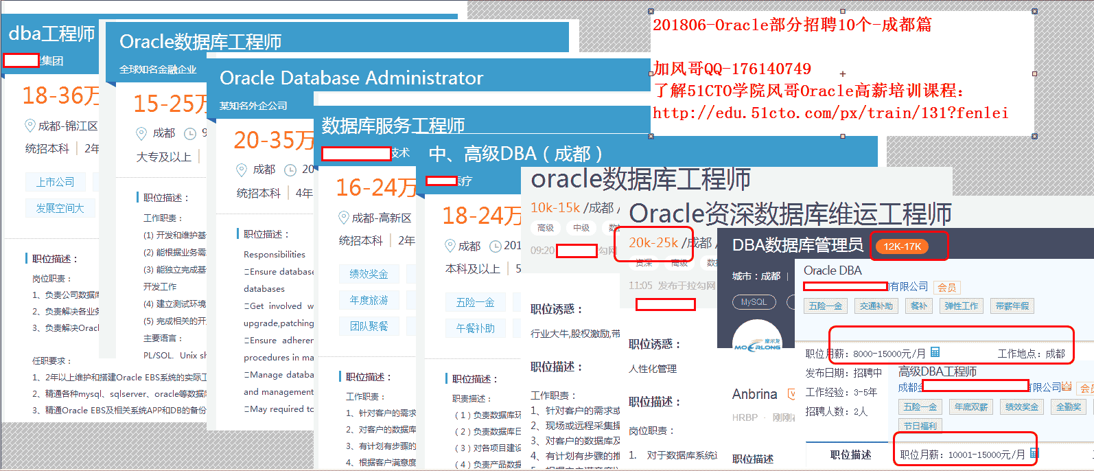
Task: Click the 18-36万 salary text
Action: pyautogui.click(x=60, y=95)
